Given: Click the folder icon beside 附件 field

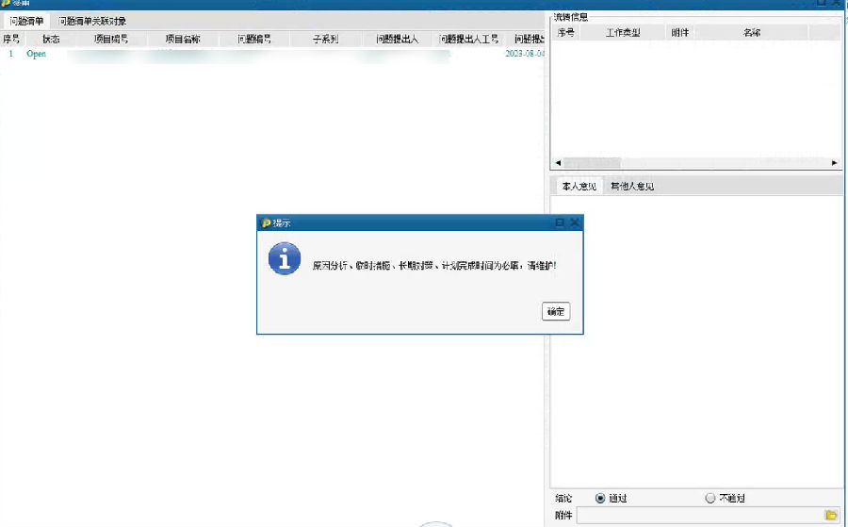Looking at the screenshot, I should click(x=831, y=515).
